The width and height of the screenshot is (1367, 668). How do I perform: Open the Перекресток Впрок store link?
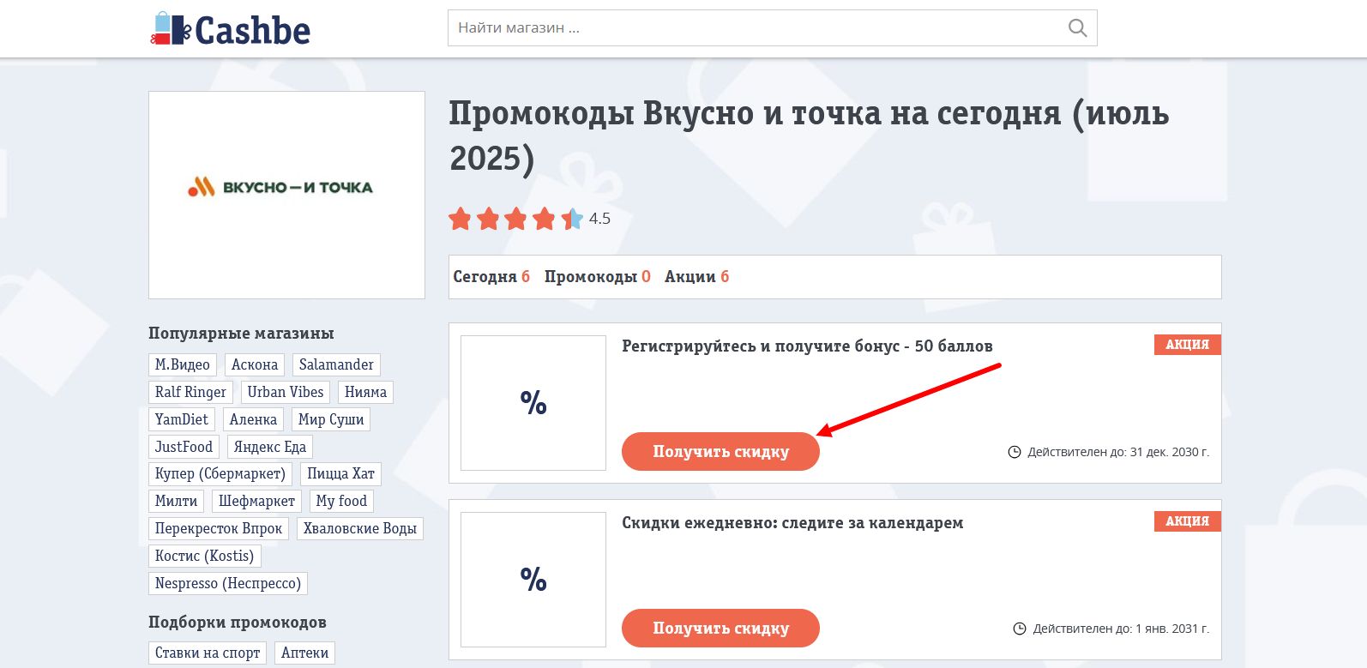coord(219,528)
